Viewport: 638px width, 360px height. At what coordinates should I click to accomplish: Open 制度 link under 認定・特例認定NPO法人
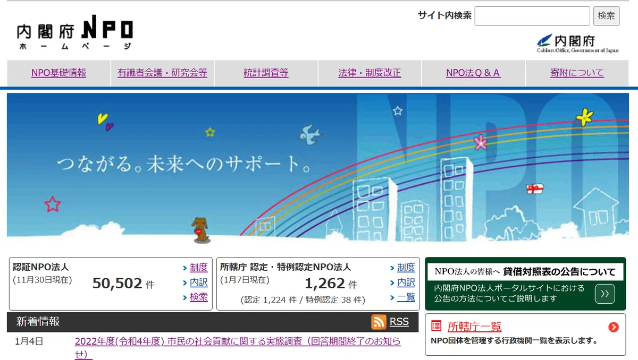click(x=406, y=268)
